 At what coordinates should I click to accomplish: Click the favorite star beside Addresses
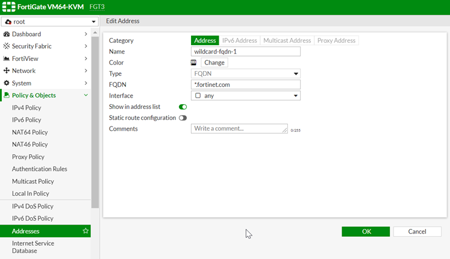(86, 231)
